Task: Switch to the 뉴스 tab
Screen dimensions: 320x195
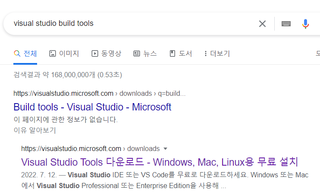Action: (145, 53)
